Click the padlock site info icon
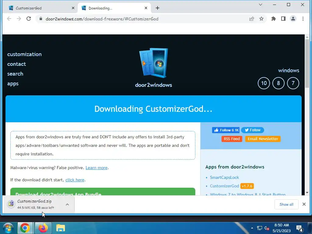This screenshot has height=234, width=312. tap(41, 19)
